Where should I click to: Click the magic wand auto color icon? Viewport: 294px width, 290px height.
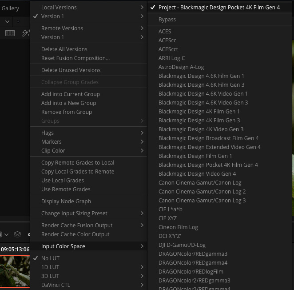[x=26, y=33]
